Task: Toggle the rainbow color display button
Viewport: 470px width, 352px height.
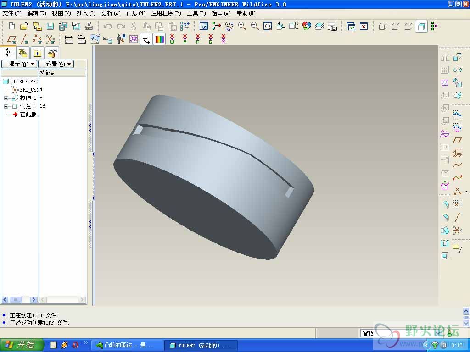Action: pyautogui.click(x=159, y=39)
